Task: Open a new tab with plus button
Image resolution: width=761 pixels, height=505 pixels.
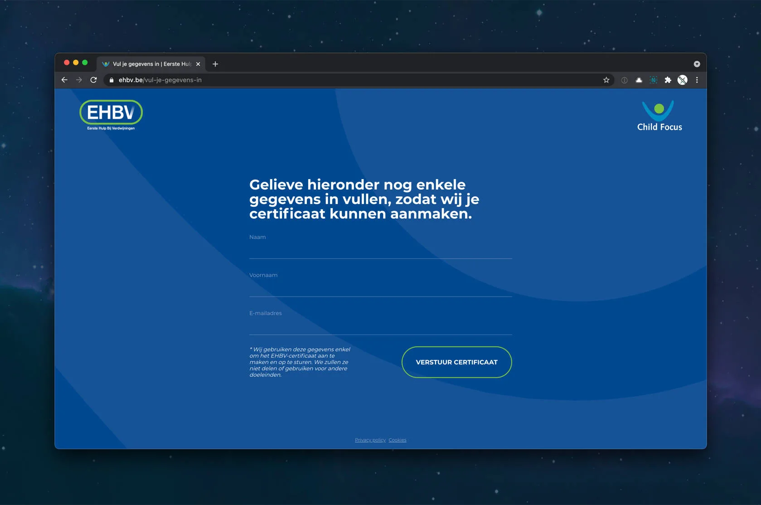Action: 215,64
